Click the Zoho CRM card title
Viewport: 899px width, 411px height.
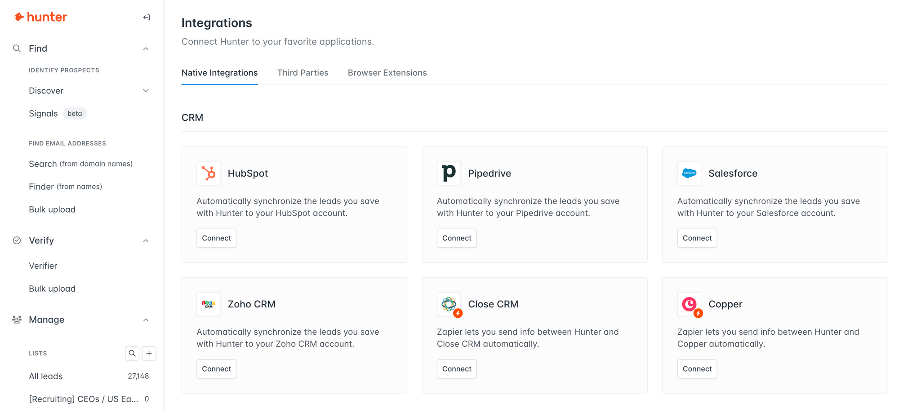[x=251, y=304]
